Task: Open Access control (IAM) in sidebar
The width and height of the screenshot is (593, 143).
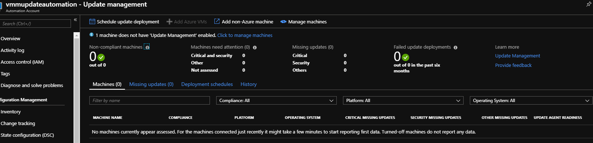Action: click(22, 62)
